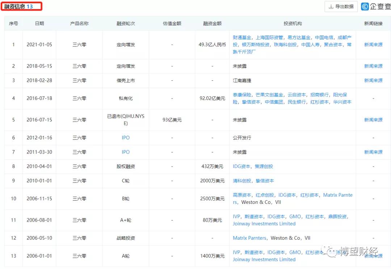This screenshot has width=391, height=269.
Task: Open 新闻来源 link for 2011-03-30 row
Action: pos(373,152)
